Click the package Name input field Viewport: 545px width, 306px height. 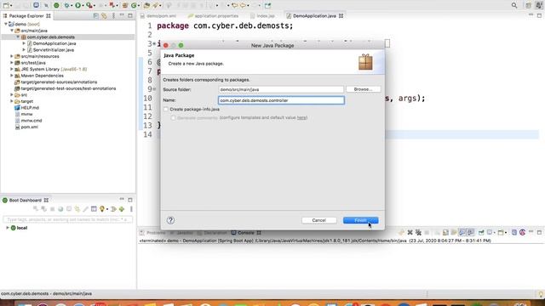tap(281, 100)
